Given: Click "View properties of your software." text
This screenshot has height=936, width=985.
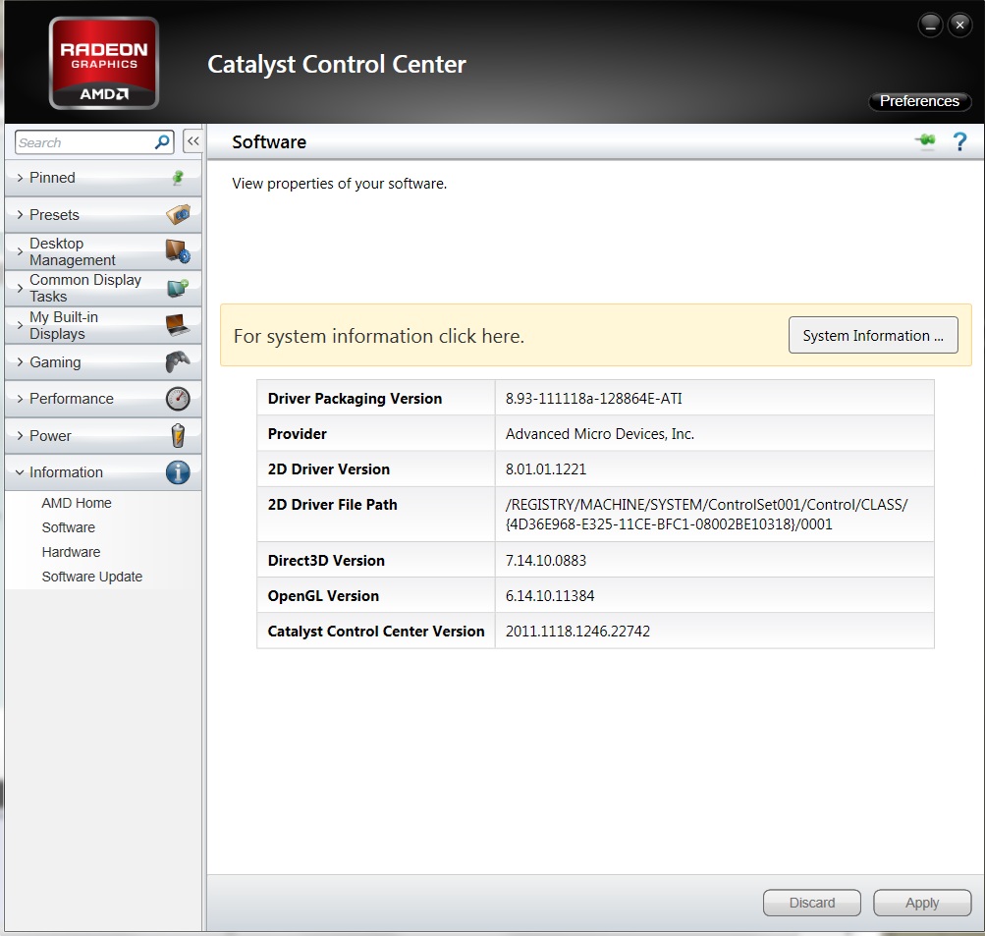Looking at the screenshot, I should tap(339, 184).
